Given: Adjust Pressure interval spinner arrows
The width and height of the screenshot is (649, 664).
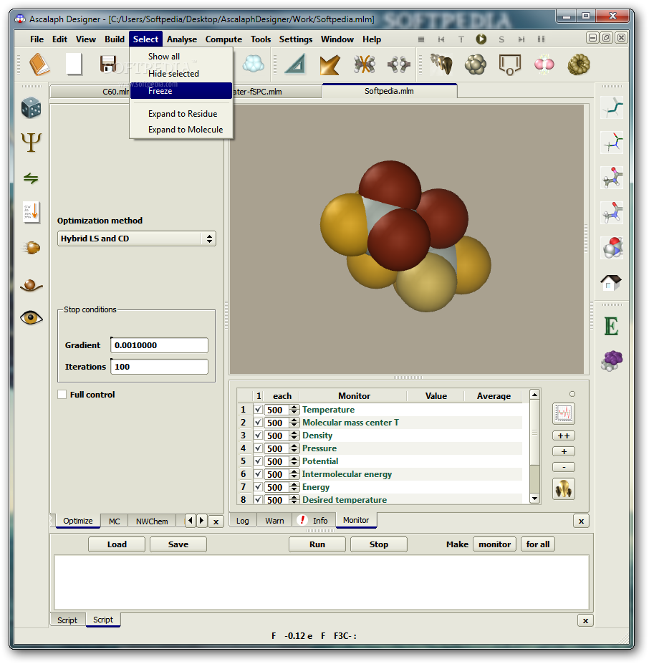Looking at the screenshot, I should (x=294, y=448).
